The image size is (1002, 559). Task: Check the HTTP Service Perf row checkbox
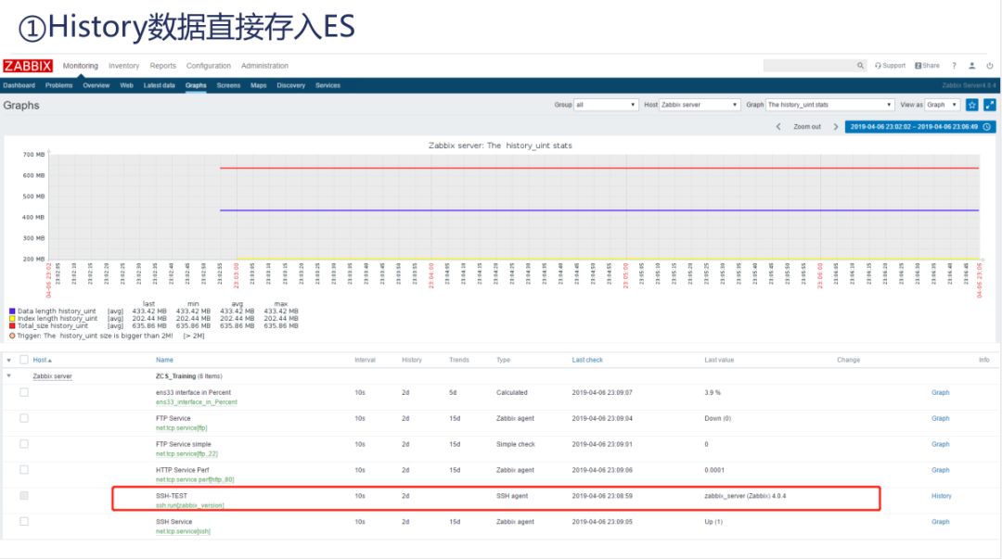tap(23, 470)
